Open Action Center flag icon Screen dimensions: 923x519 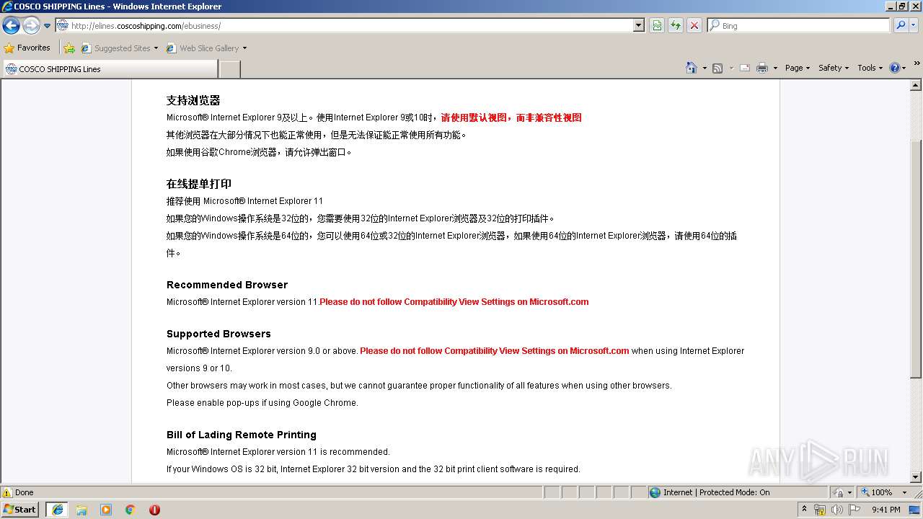pos(854,510)
